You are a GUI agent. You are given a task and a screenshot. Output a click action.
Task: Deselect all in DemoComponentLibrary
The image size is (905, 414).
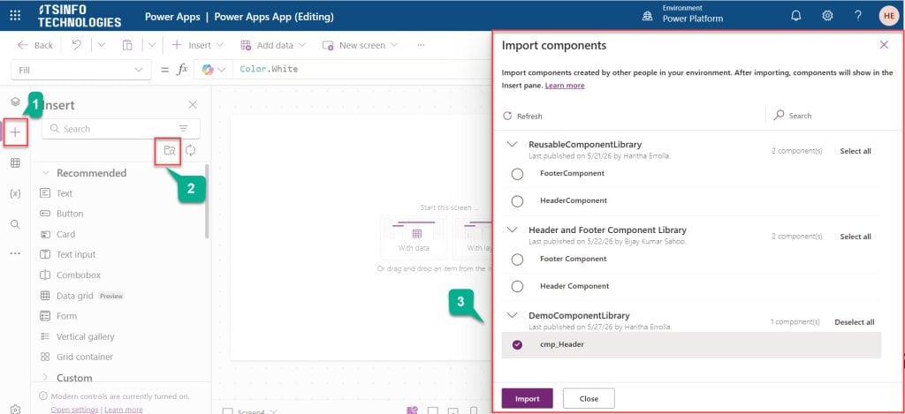[855, 322]
